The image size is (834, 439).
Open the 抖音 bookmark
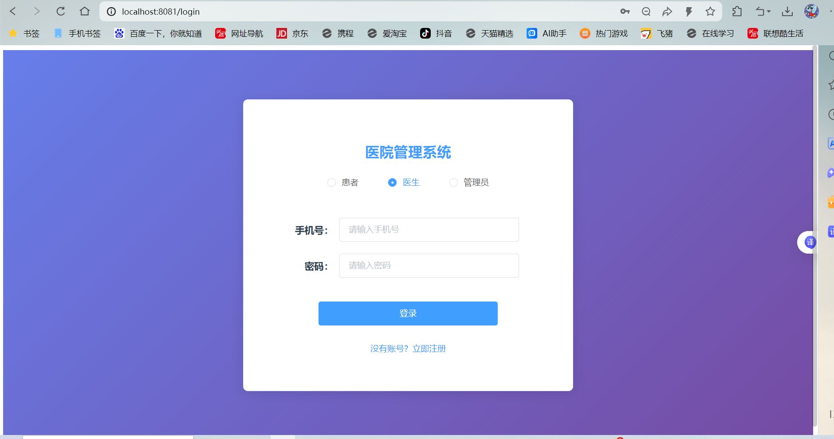click(x=436, y=33)
